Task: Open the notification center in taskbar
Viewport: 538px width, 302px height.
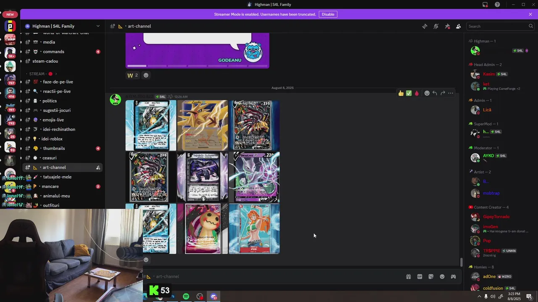Action: pyautogui.click(x=529, y=297)
